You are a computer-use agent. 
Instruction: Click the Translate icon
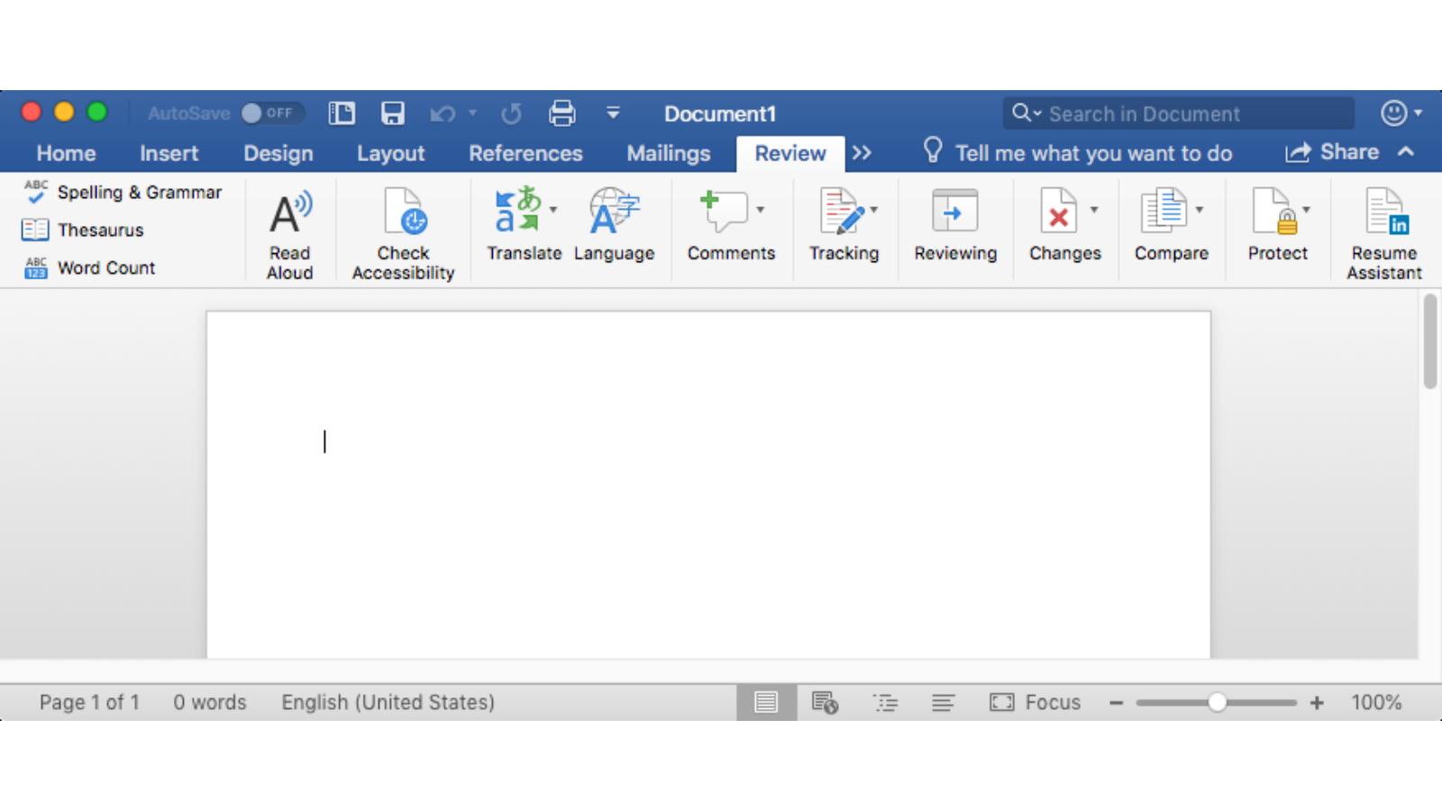[517, 210]
